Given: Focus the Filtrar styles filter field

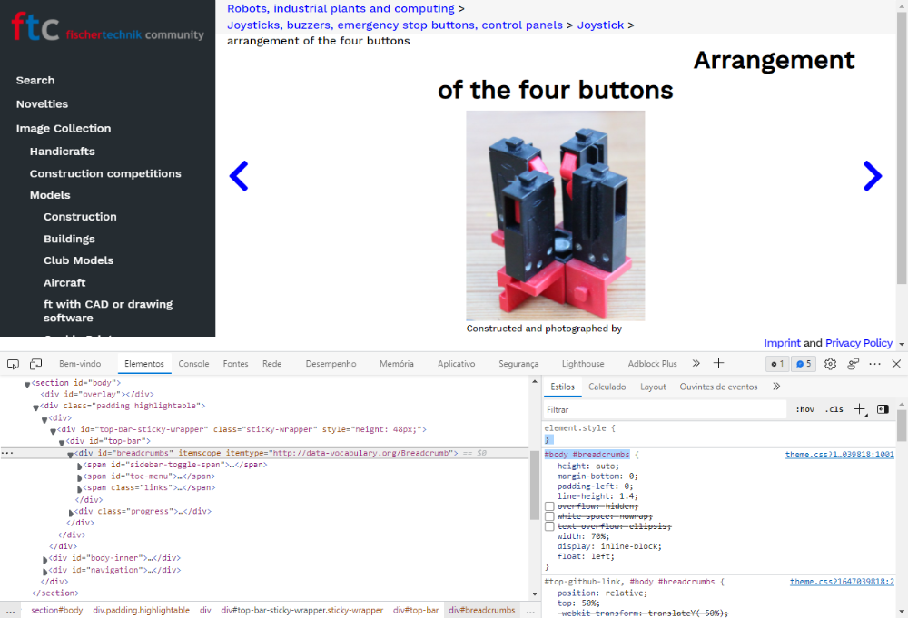Looking at the screenshot, I should (666, 409).
